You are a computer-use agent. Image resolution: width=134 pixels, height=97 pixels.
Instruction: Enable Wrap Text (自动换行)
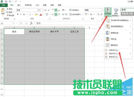[74, 10]
